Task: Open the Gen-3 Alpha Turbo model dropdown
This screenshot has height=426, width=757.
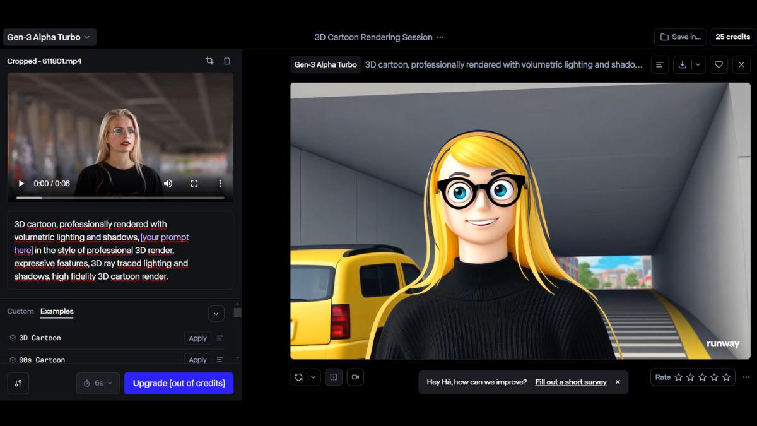Action: point(49,37)
